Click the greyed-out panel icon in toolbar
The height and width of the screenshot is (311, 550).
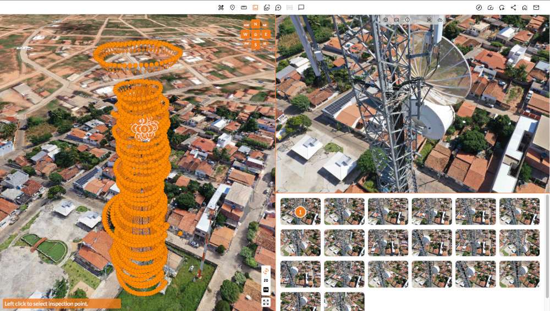(x=290, y=7)
